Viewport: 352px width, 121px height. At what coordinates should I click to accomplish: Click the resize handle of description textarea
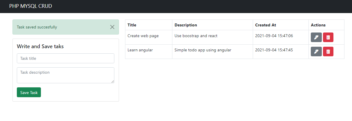(112, 81)
